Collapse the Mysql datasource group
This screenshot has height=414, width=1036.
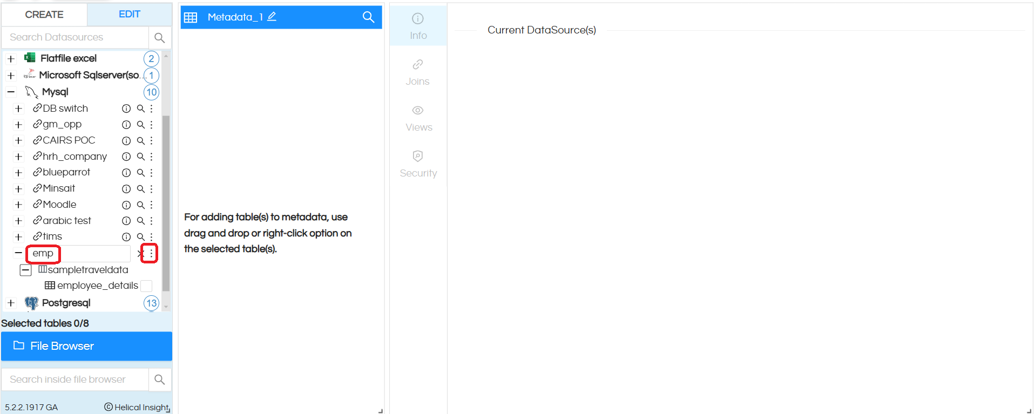pos(11,92)
